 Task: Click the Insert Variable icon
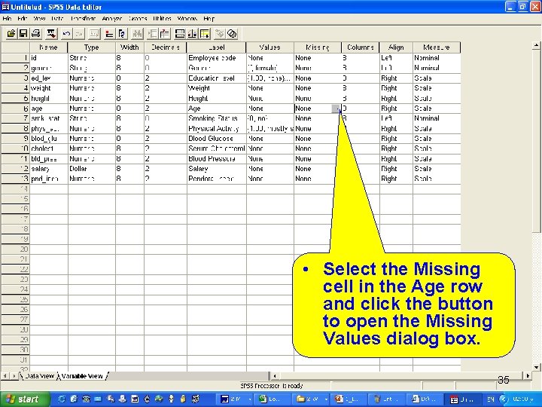pyautogui.click(x=165, y=34)
